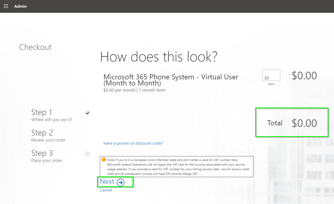The width and height of the screenshot is (334, 204).
Task: Open Have a promo or discount code
Action: click(x=133, y=143)
